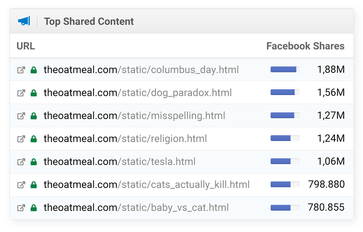Click the megaphone icon beside Top Shared Content
This screenshot has height=232, width=363.
point(24,21)
